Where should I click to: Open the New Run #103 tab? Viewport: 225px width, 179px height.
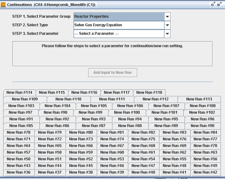pos(21,106)
